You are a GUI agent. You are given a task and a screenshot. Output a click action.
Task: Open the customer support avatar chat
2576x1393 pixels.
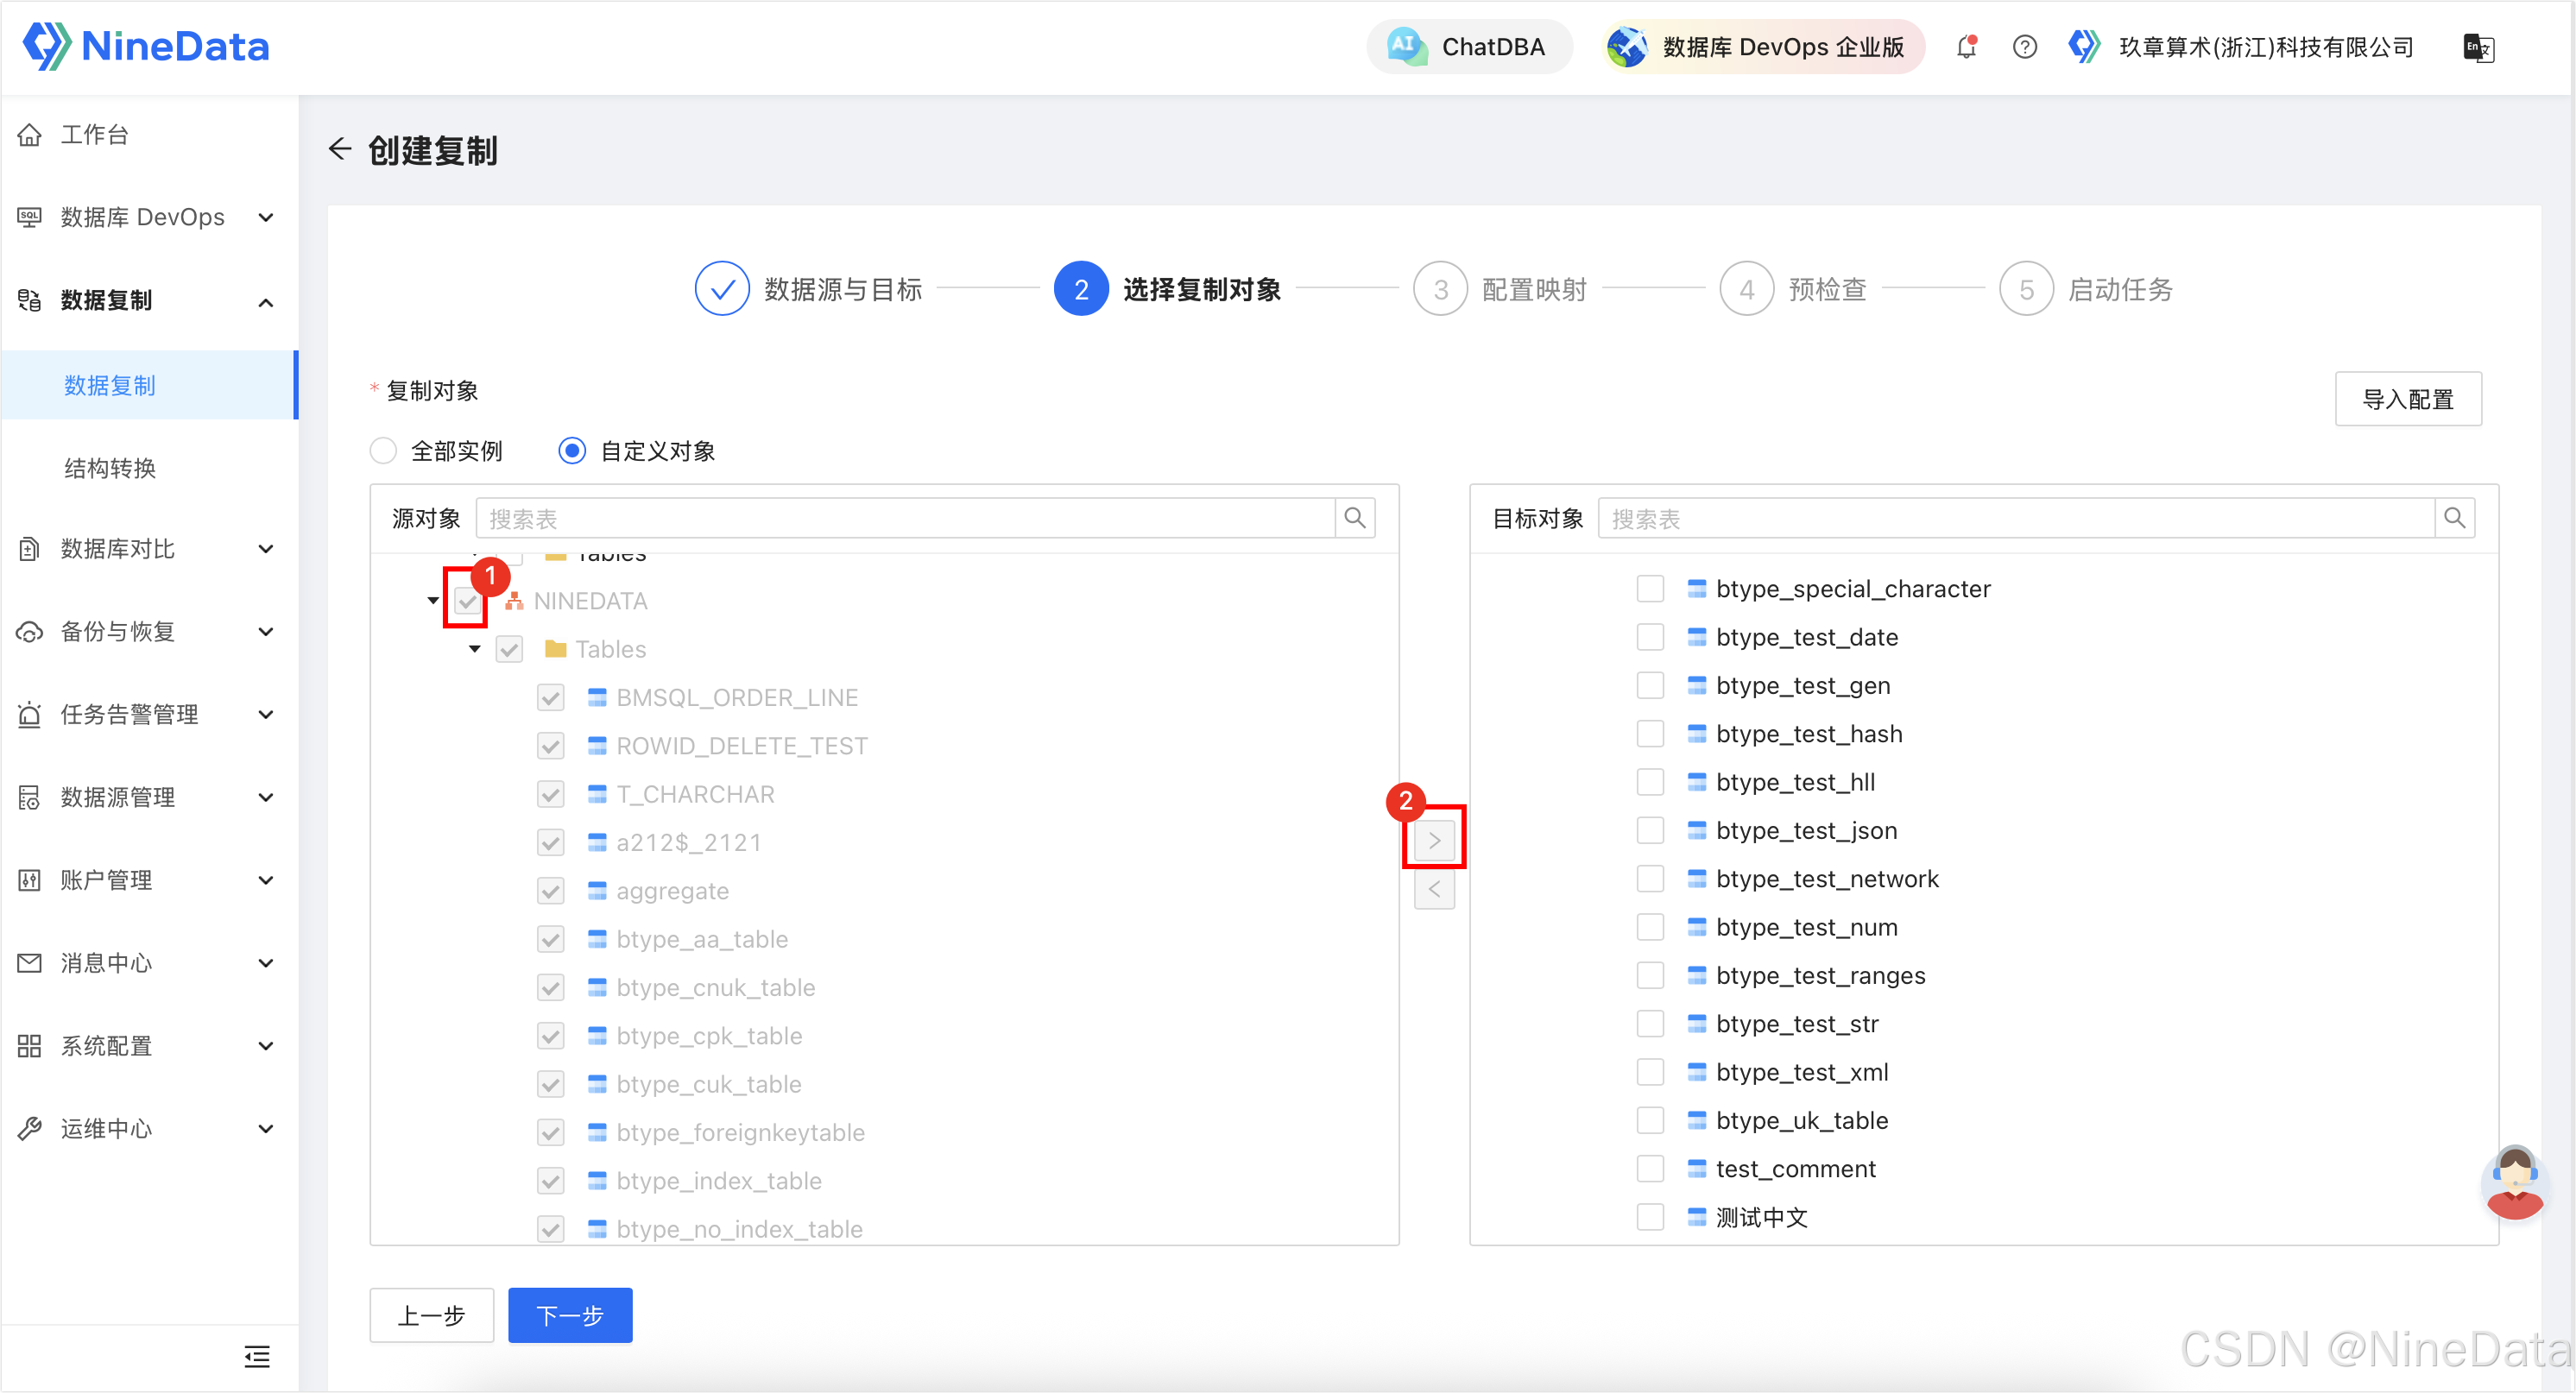tap(2514, 1183)
